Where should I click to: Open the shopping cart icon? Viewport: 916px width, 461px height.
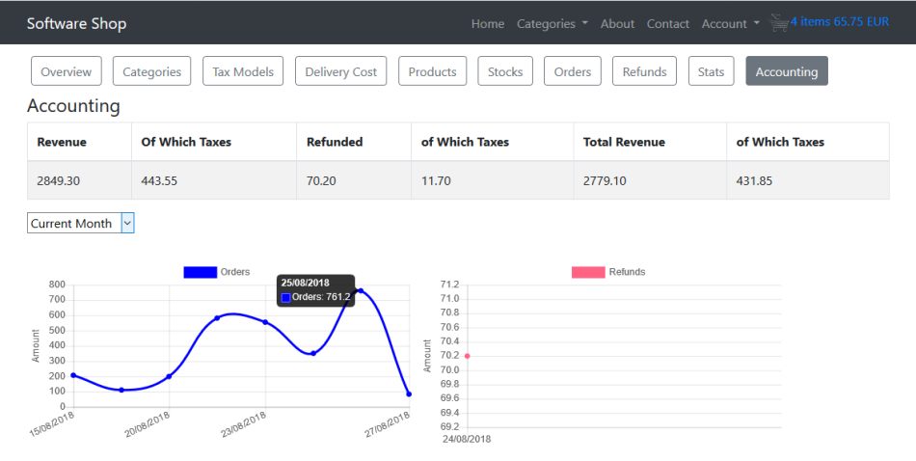tap(779, 23)
